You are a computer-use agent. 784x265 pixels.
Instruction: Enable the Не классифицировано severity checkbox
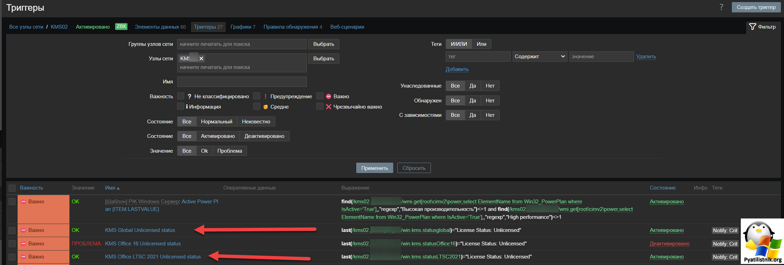(x=181, y=96)
